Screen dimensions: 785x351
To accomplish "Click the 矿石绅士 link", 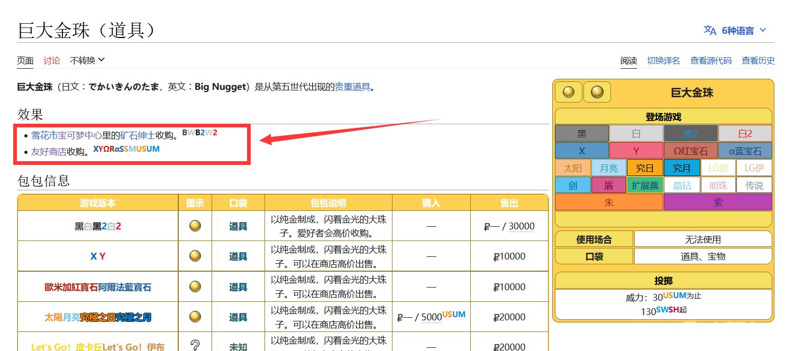I will pyautogui.click(x=138, y=135).
